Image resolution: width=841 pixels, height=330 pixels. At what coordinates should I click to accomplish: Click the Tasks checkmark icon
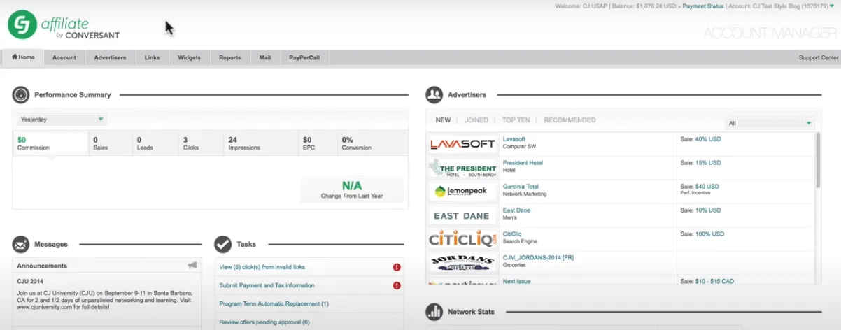pyautogui.click(x=223, y=244)
